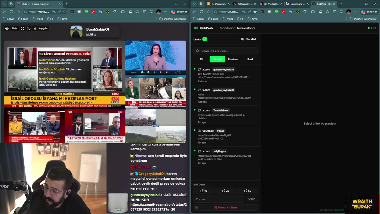The height and width of the screenshot is (214, 380).
Task: Open Edge extensions puzzle icon in left window
Action: (115, 12)
